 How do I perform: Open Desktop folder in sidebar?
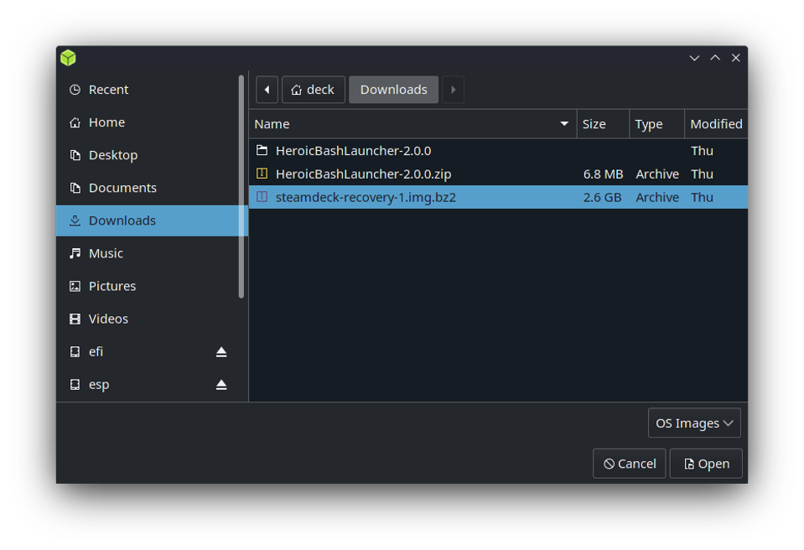click(148, 155)
